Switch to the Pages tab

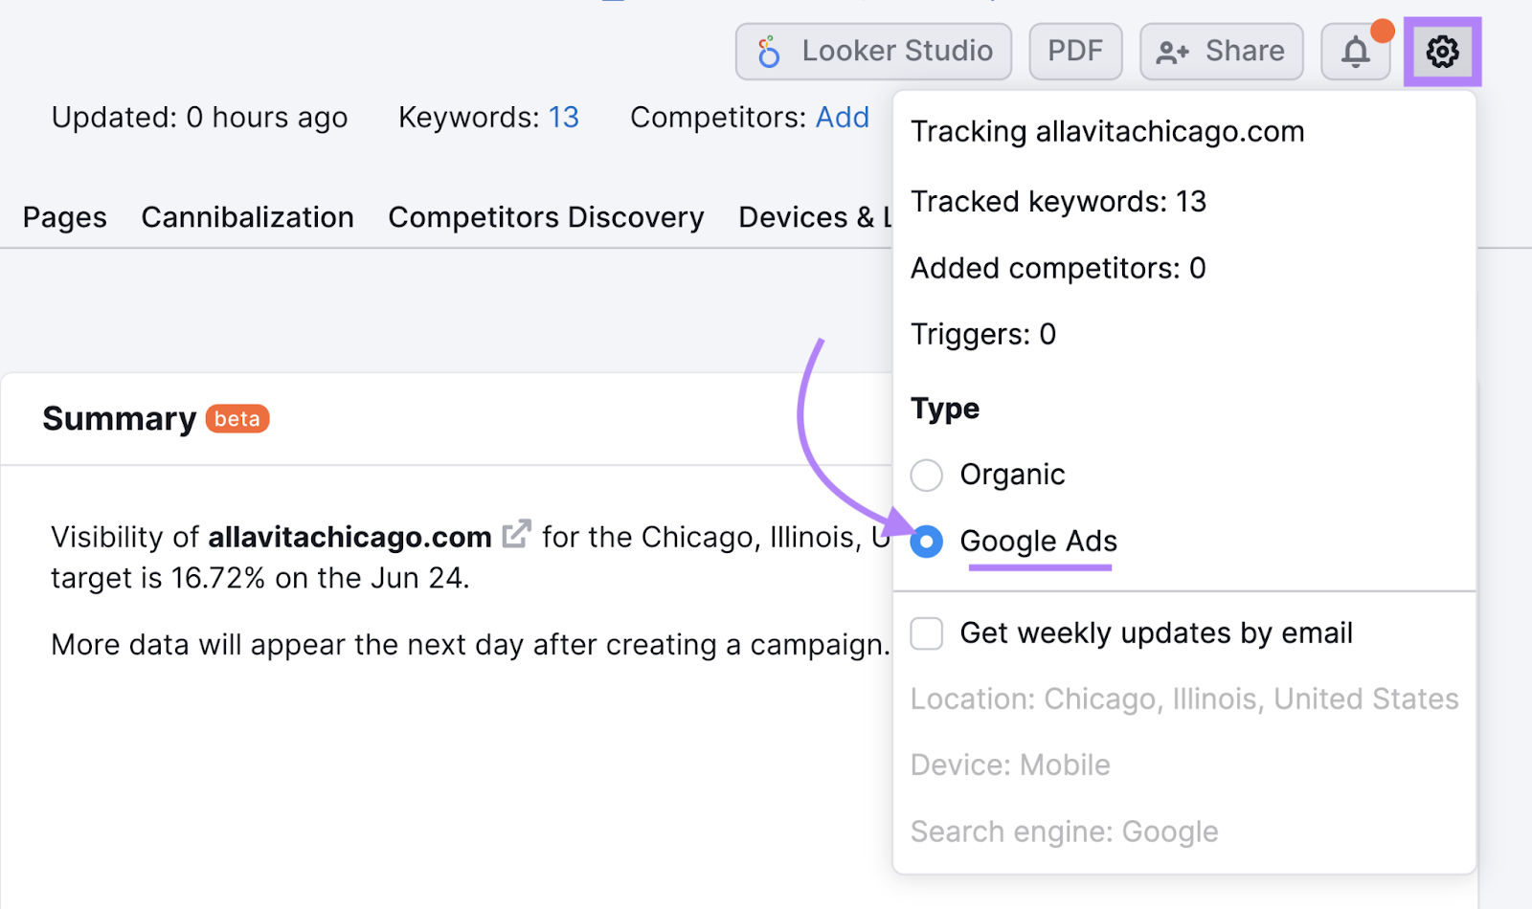[63, 217]
